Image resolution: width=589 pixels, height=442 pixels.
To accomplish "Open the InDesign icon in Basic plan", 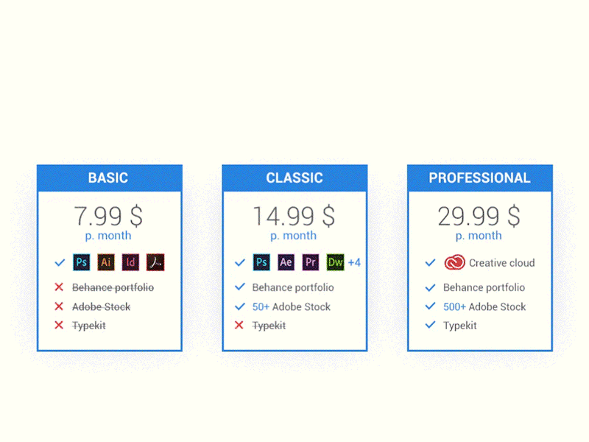I will [x=130, y=262].
